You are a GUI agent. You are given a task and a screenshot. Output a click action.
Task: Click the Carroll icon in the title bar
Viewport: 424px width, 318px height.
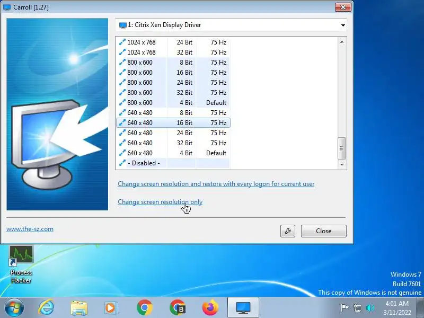tap(7, 7)
